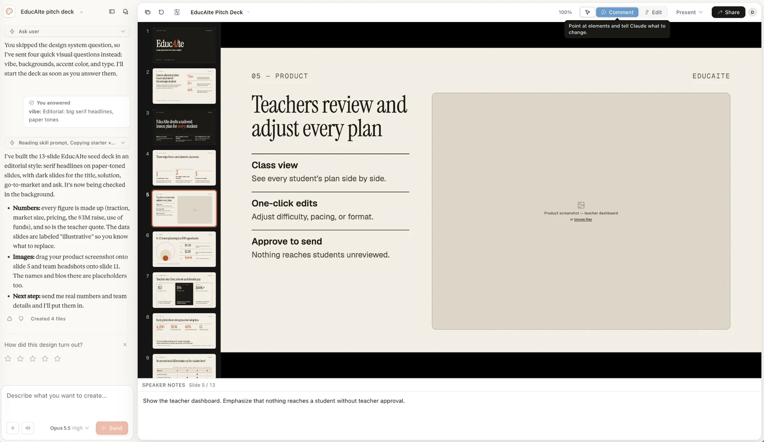This screenshot has width=764, height=442.
Task: Switch to Edit mode
Action: 653,12
